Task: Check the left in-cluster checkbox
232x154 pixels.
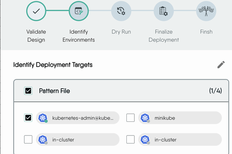Action: pos(28,139)
